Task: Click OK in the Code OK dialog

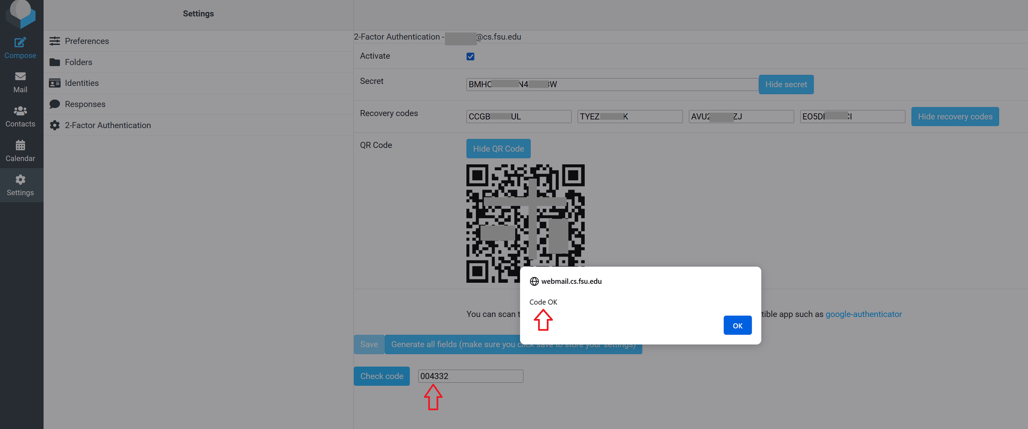Action: pyautogui.click(x=737, y=326)
